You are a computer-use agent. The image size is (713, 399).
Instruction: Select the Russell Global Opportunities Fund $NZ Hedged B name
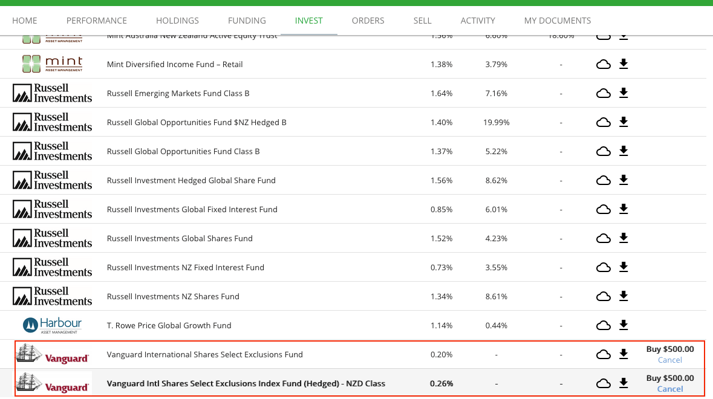(197, 122)
